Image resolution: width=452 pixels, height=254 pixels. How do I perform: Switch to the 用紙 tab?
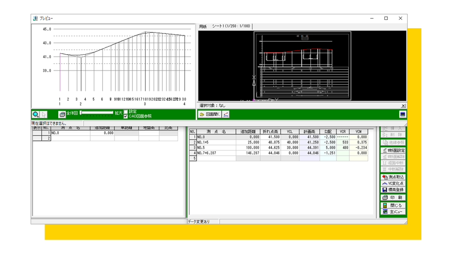pos(203,27)
